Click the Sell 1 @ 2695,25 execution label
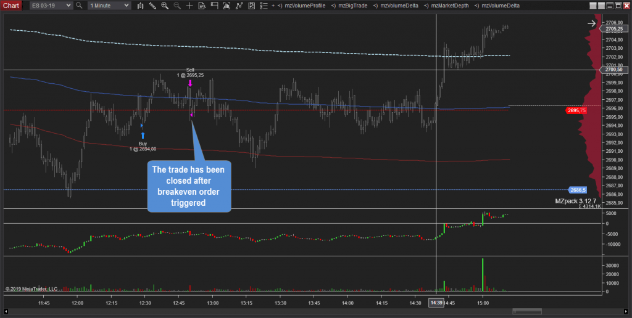The height and width of the screenshot is (318, 632). pos(190,73)
